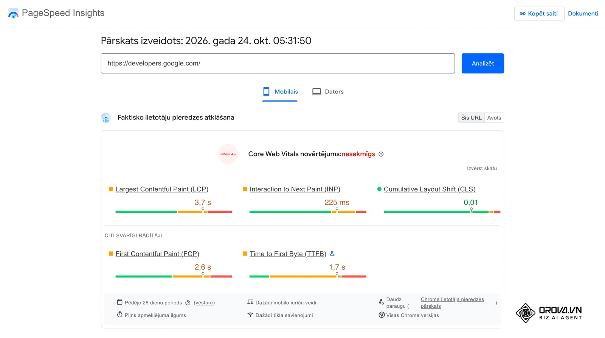Click help icon beside Pēdējo 28 dienu periods
The width and height of the screenshot is (605, 338).
point(188,303)
